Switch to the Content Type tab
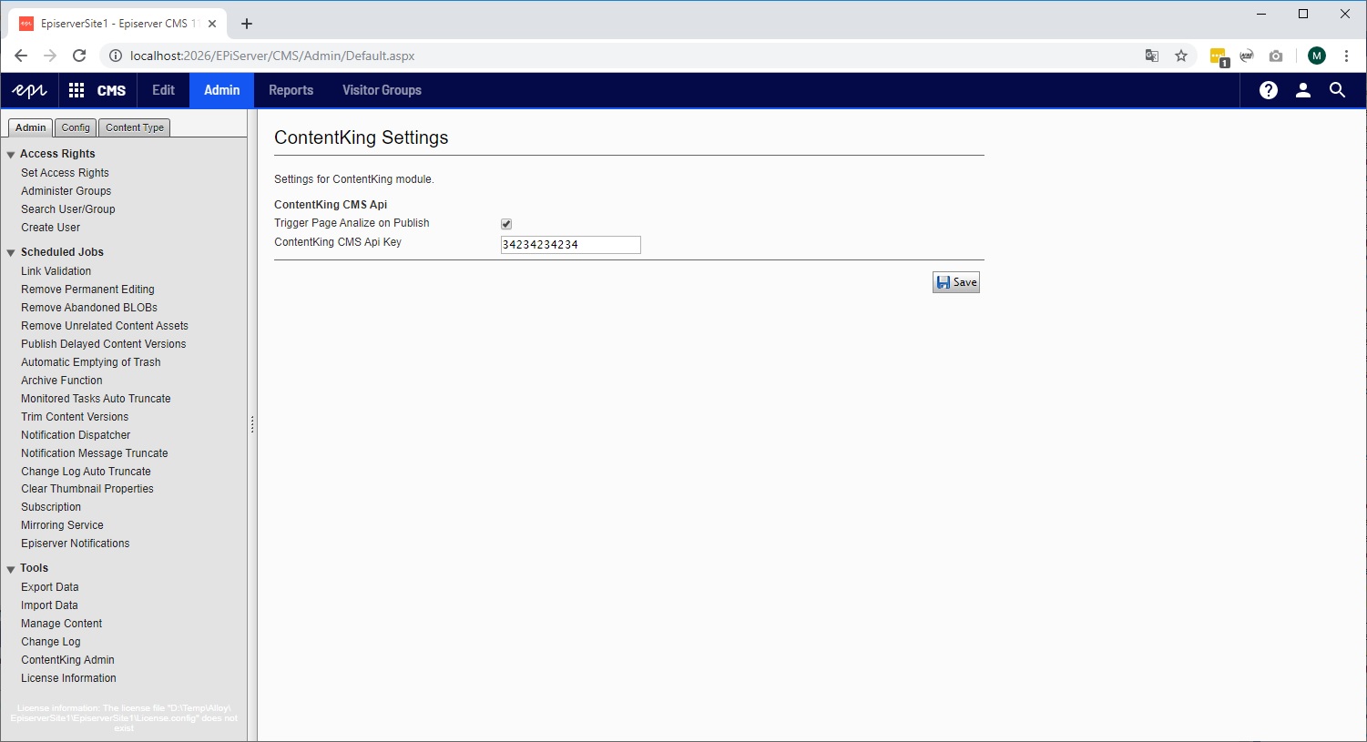Image resolution: width=1367 pixels, height=742 pixels. (x=135, y=127)
